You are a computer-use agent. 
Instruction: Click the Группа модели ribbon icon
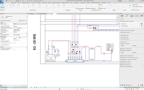76,8
